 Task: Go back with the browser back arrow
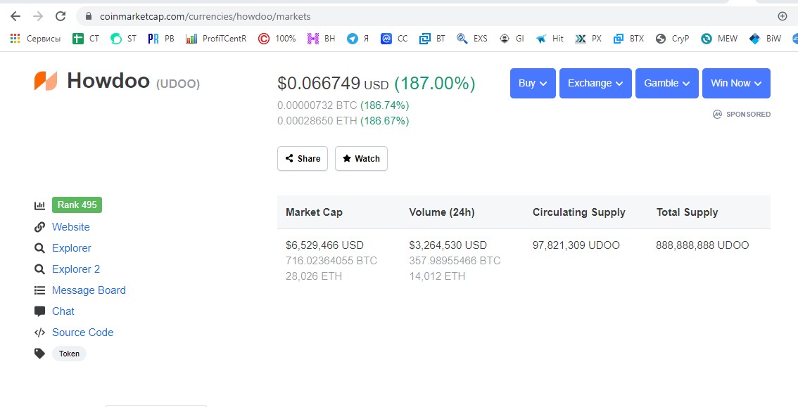tap(15, 16)
